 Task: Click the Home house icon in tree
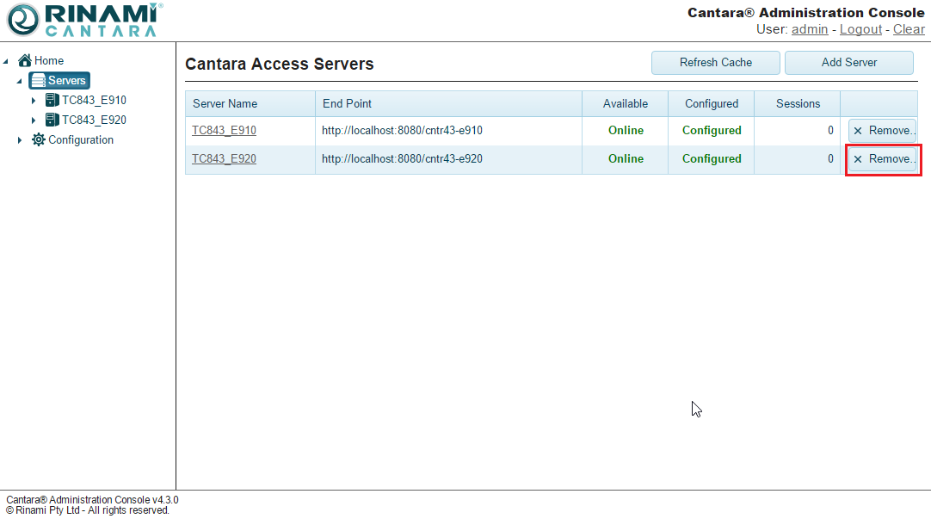pyautogui.click(x=25, y=61)
